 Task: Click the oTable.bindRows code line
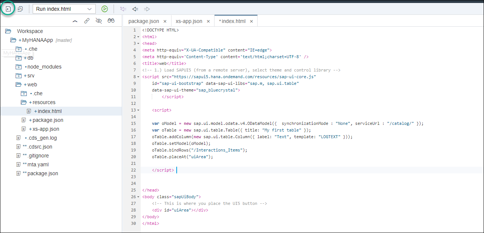point(199,150)
